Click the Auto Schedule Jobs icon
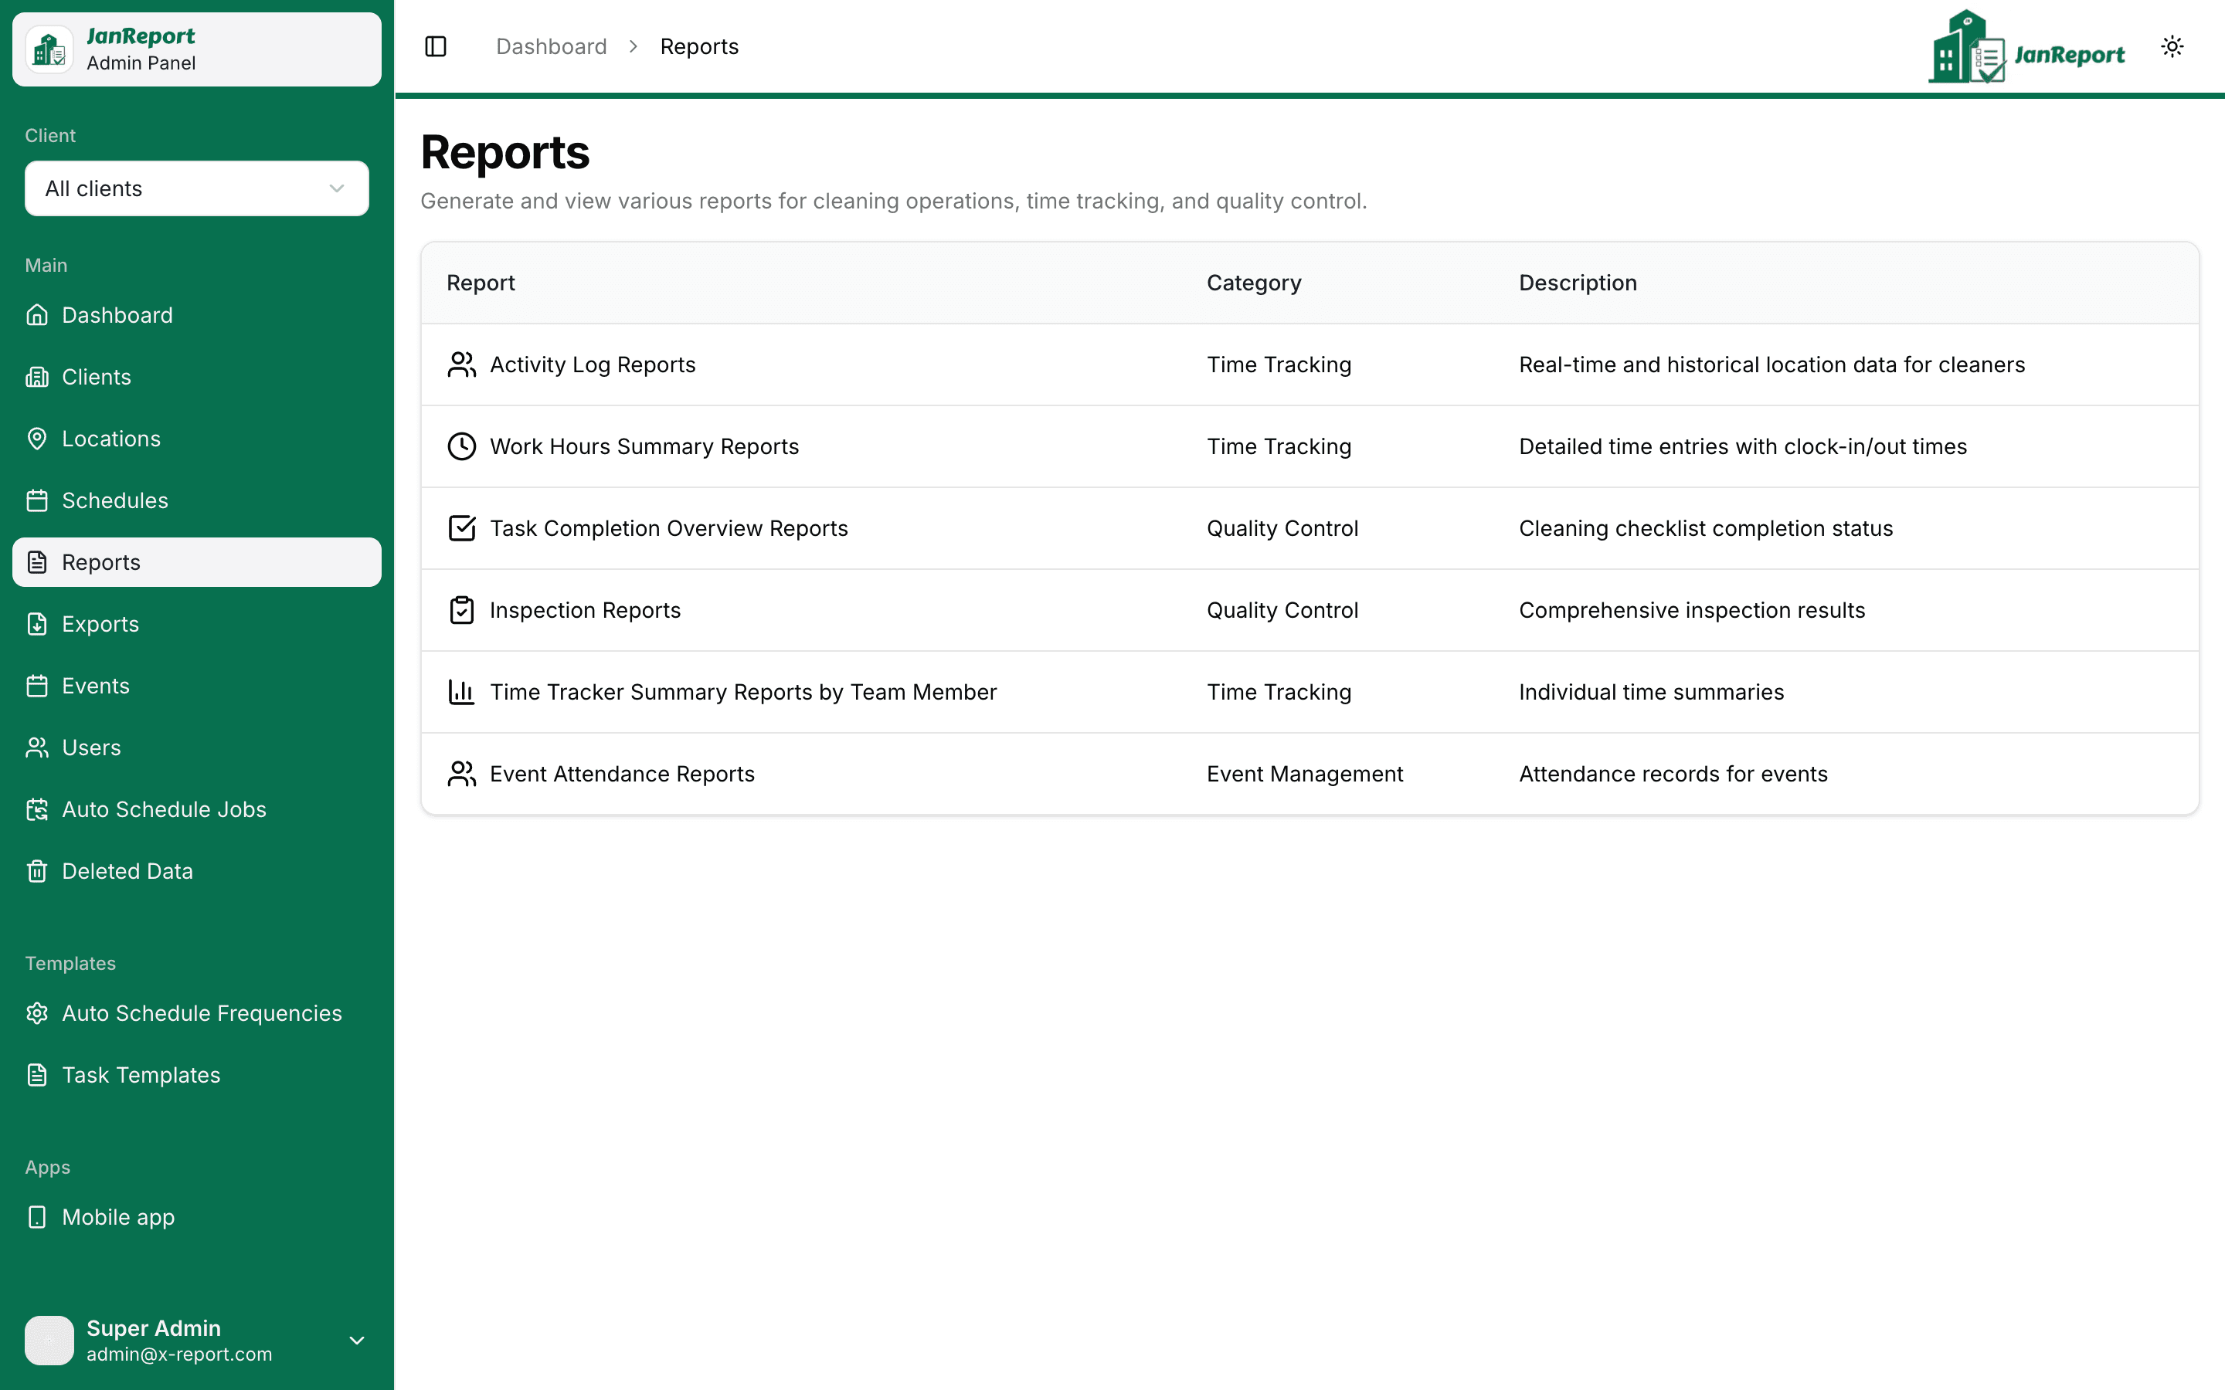The width and height of the screenshot is (2225, 1390). (37, 809)
